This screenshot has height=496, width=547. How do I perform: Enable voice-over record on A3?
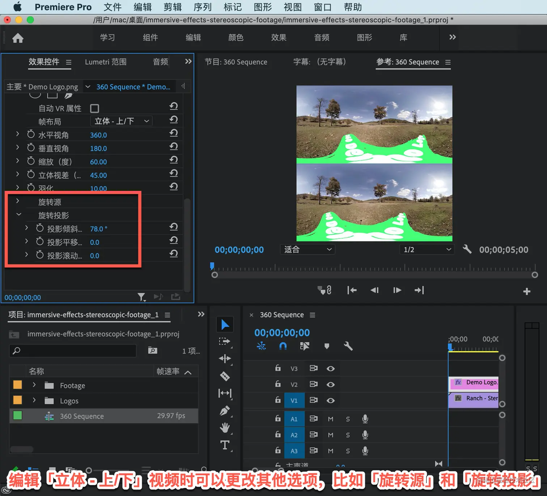365,450
